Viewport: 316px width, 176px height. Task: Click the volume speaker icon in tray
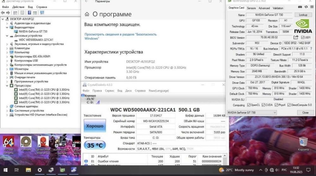277,170
